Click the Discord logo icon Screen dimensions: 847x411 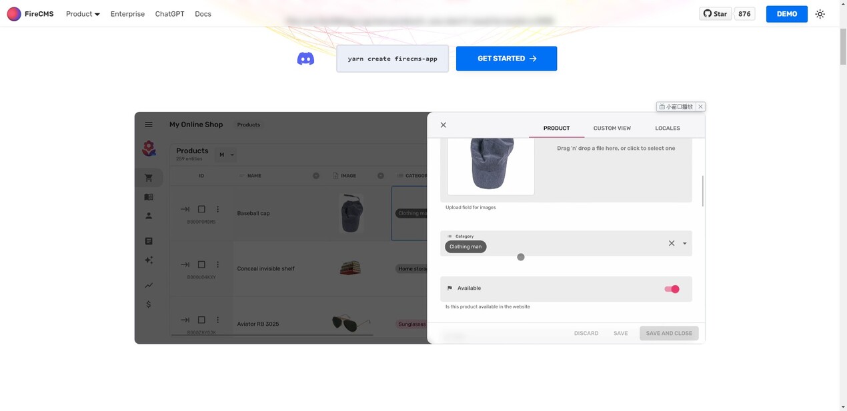coord(305,59)
